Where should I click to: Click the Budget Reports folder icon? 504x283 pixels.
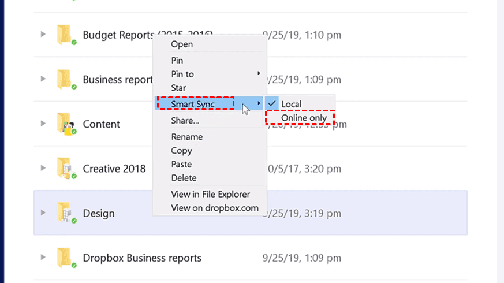point(65,35)
